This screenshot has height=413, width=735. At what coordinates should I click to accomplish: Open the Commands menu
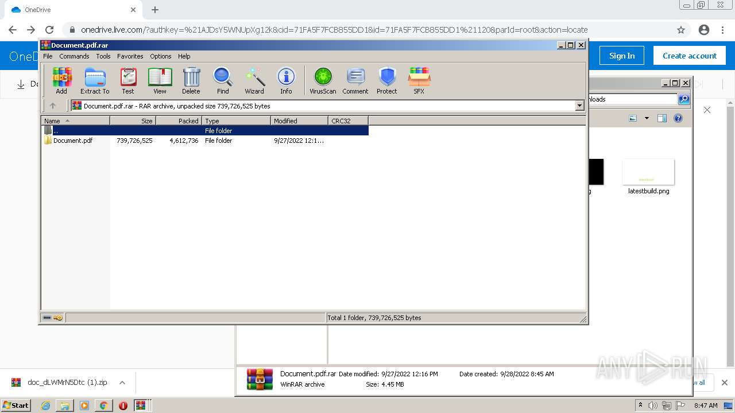[x=74, y=56]
